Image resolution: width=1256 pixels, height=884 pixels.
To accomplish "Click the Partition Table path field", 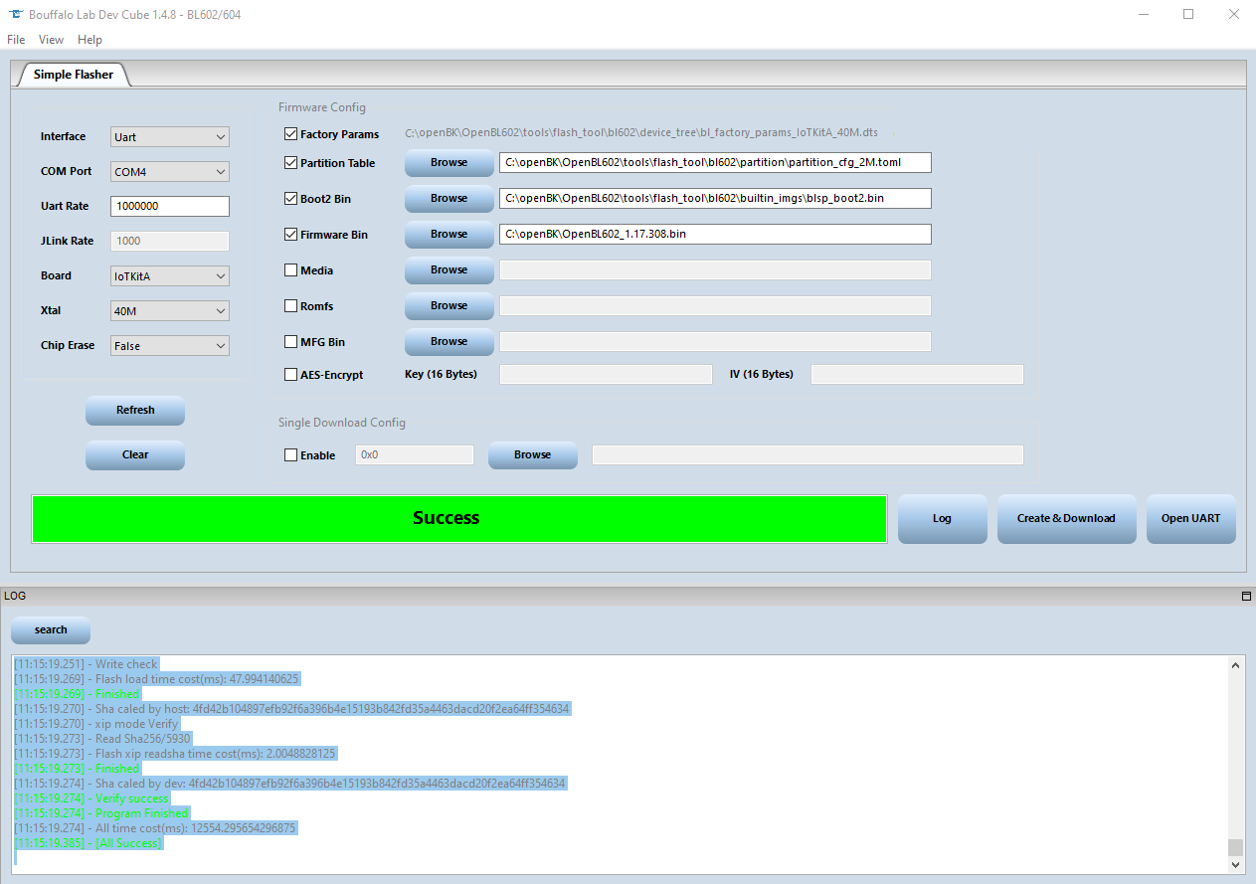I will click(x=715, y=162).
